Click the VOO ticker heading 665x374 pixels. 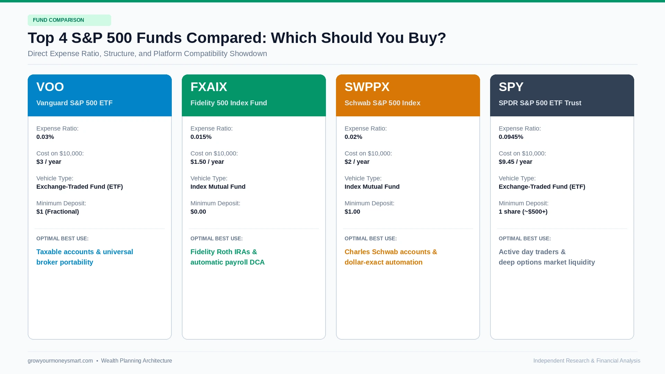(50, 87)
